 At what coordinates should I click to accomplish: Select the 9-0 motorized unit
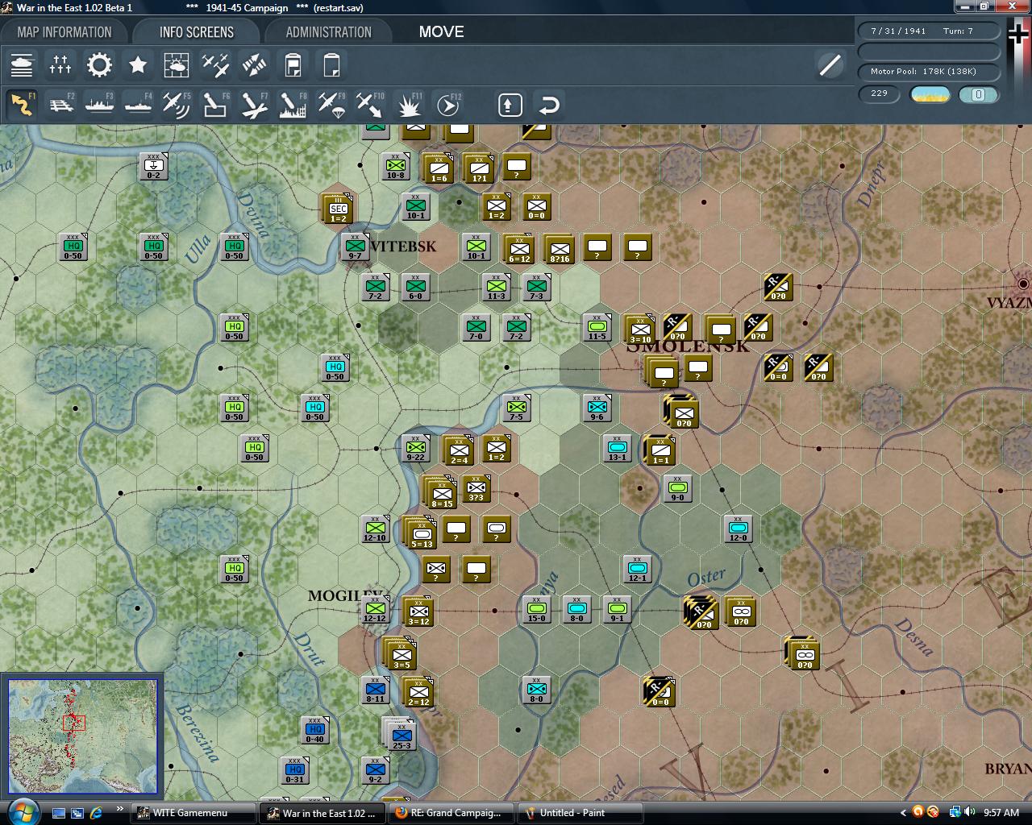tap(677, 488)
